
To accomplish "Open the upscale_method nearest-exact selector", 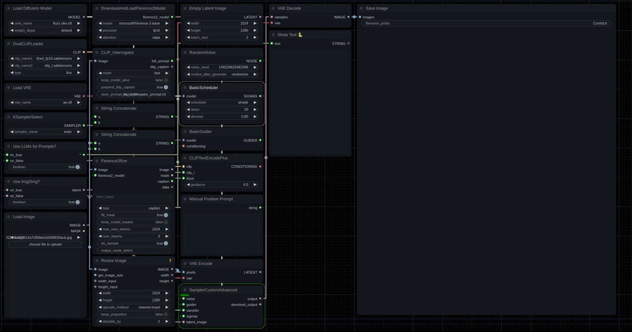I will [x=133, y=307].
